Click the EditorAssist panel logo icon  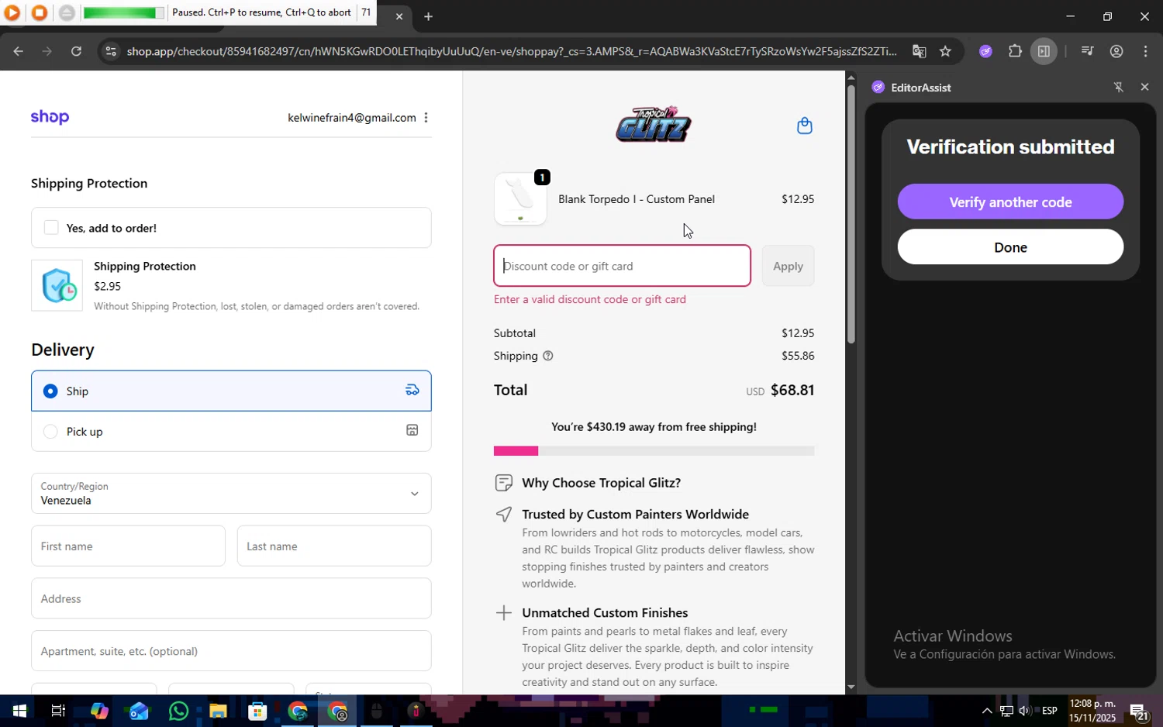click(878, 87)
